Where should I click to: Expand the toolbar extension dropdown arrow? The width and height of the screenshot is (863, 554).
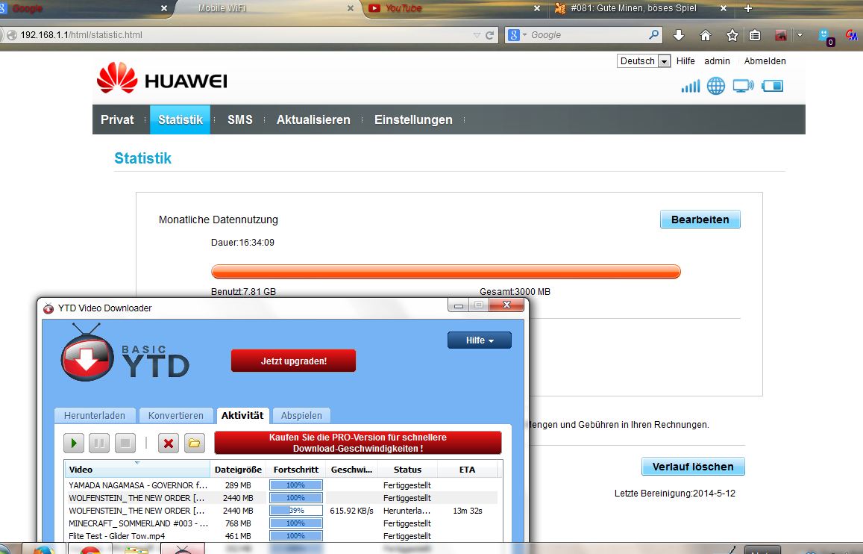(800, 35)
